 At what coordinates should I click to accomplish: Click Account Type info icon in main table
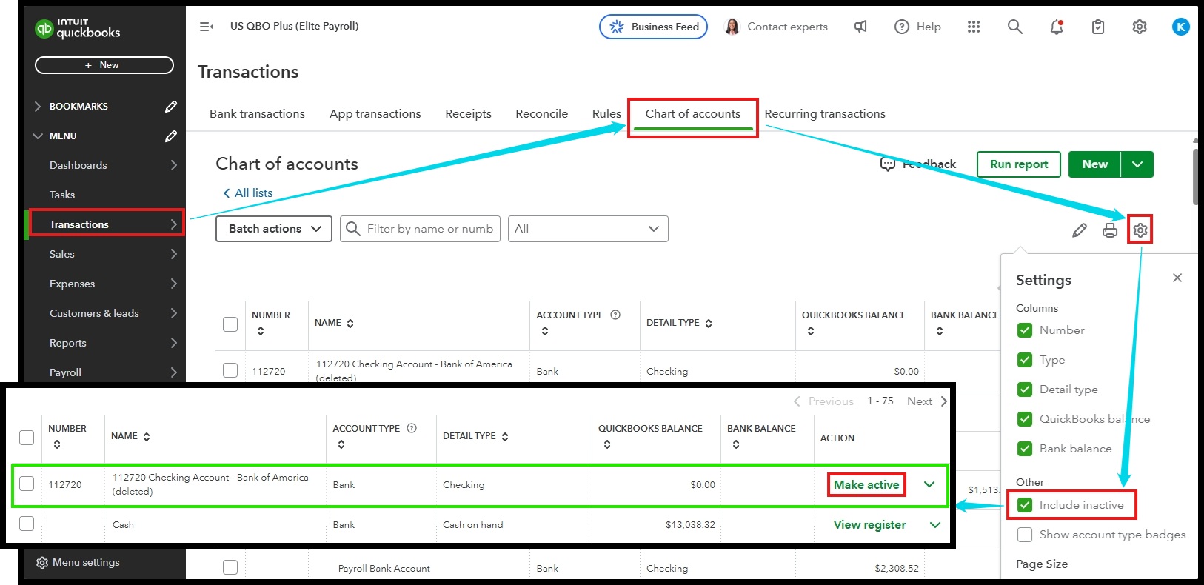[x=615, y=315]
